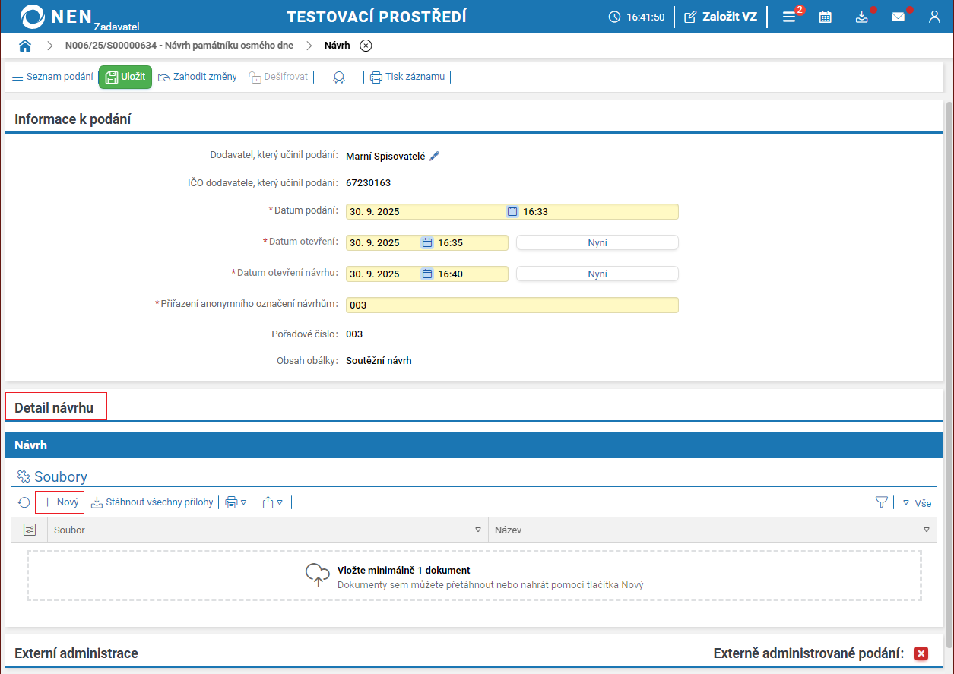The image size is (954, 674).
Task: Expand the print dropdown in Soubory toolbar
Action: pos(236,502)
